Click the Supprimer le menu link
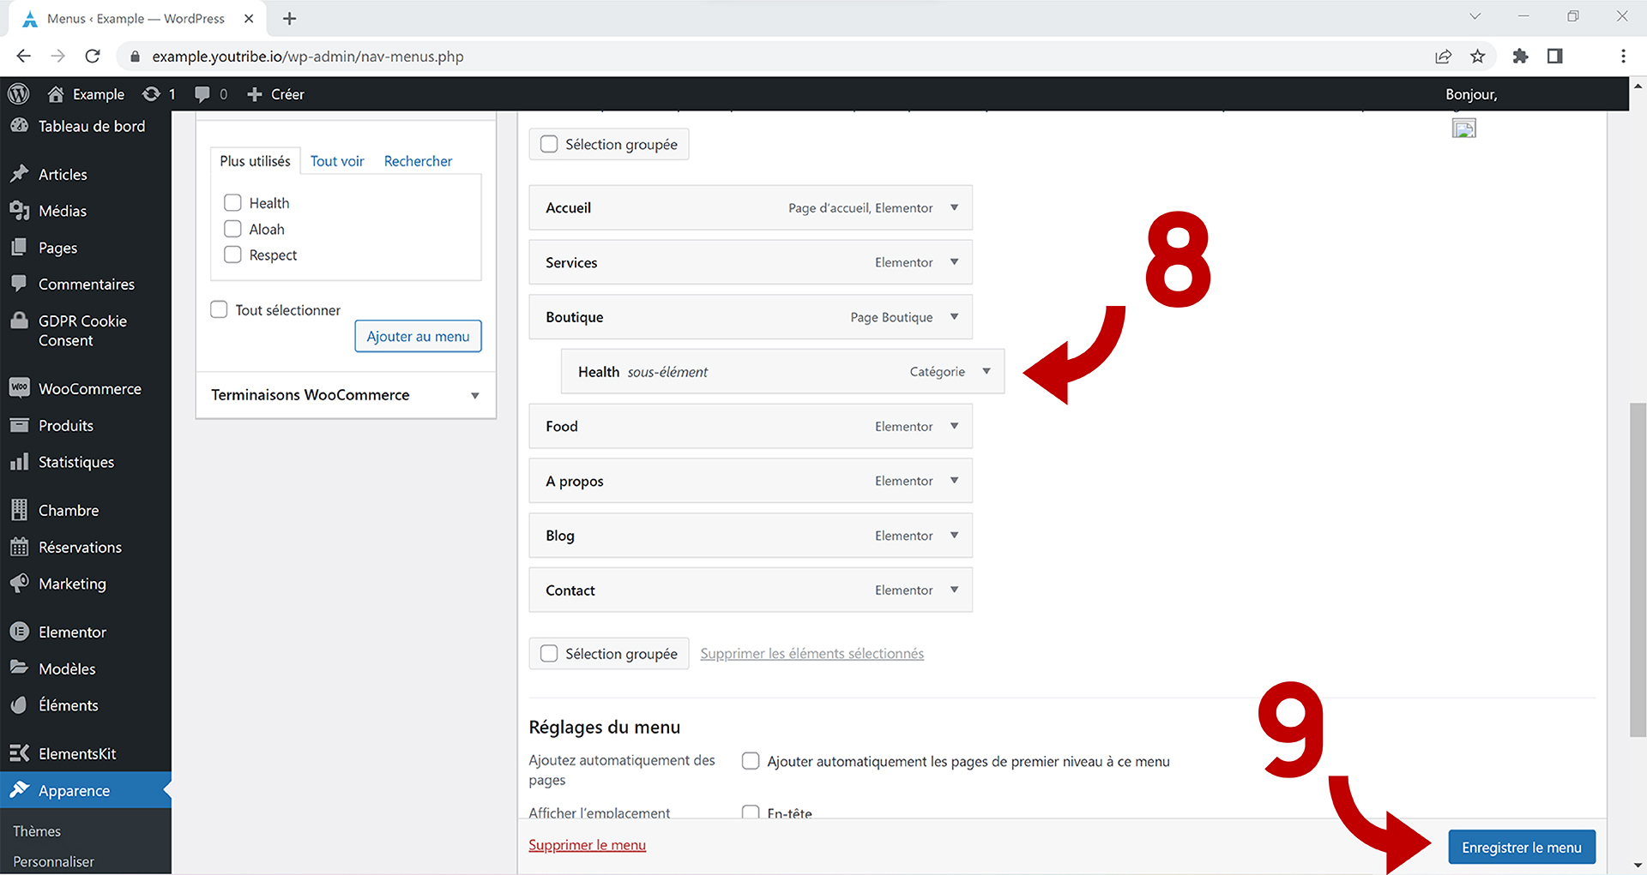 click(587, 845)
